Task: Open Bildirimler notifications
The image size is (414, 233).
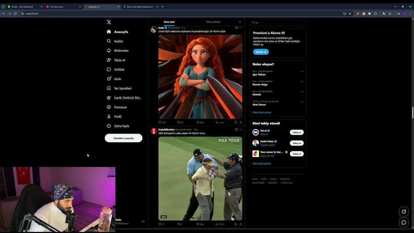Action: click(118, 50)
